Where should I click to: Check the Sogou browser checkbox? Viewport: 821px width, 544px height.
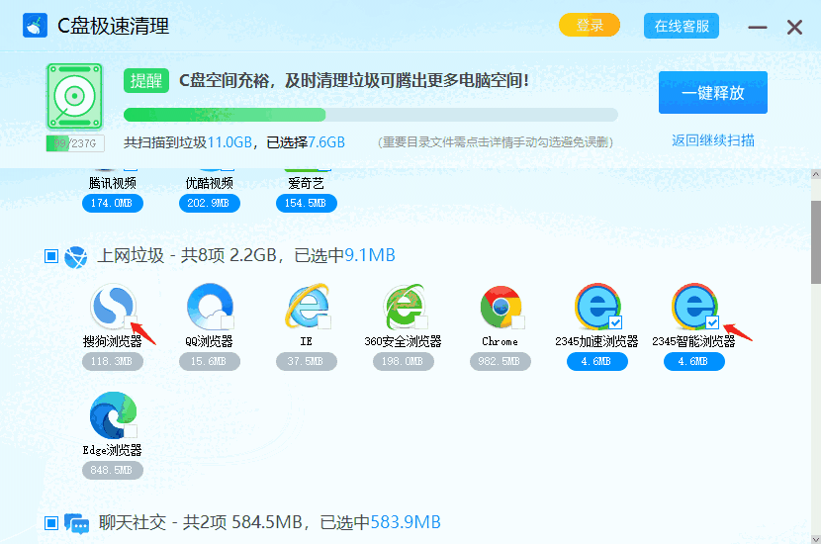[131, 322]
